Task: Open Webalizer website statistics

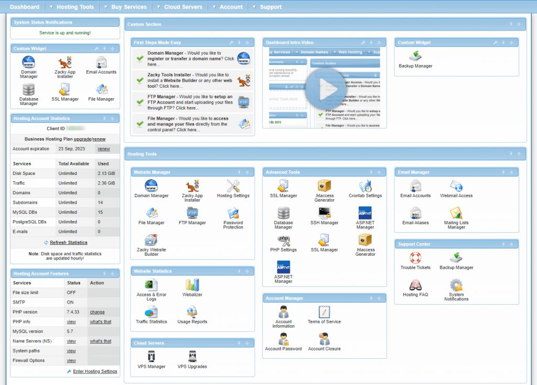Action: coord(192,288)
